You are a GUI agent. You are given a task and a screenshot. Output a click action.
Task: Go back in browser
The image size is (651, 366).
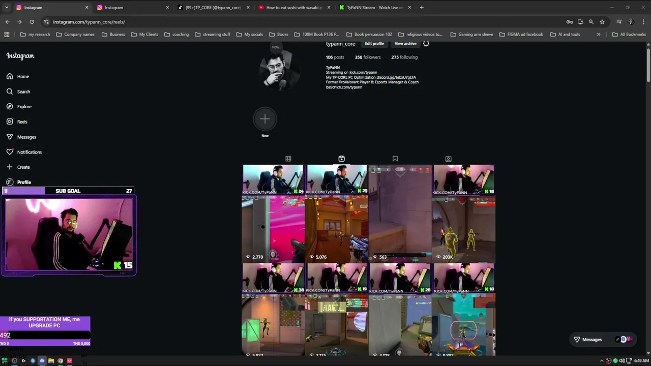click(x=7, y=22)
